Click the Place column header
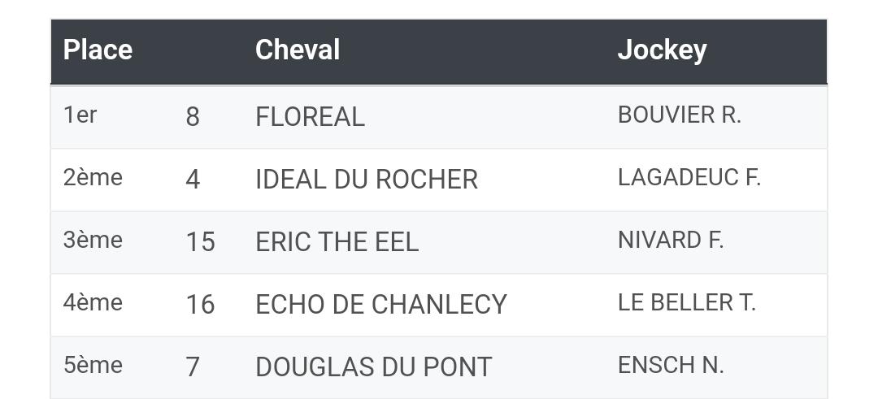The image size is (878, 399). (x=98, y=50)
